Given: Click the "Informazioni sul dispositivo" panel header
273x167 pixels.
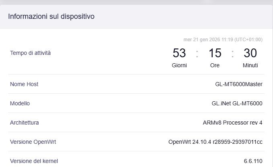Looking at the screenshot, I should tap(51, 16).
